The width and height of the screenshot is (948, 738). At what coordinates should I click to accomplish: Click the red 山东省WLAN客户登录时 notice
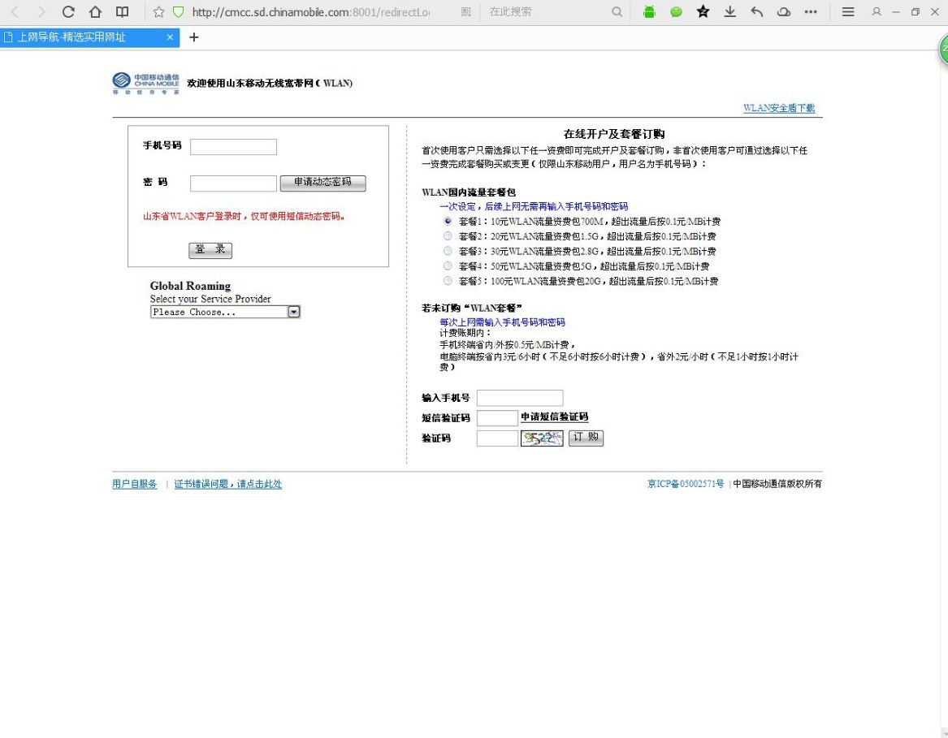[x=245, y=217]
